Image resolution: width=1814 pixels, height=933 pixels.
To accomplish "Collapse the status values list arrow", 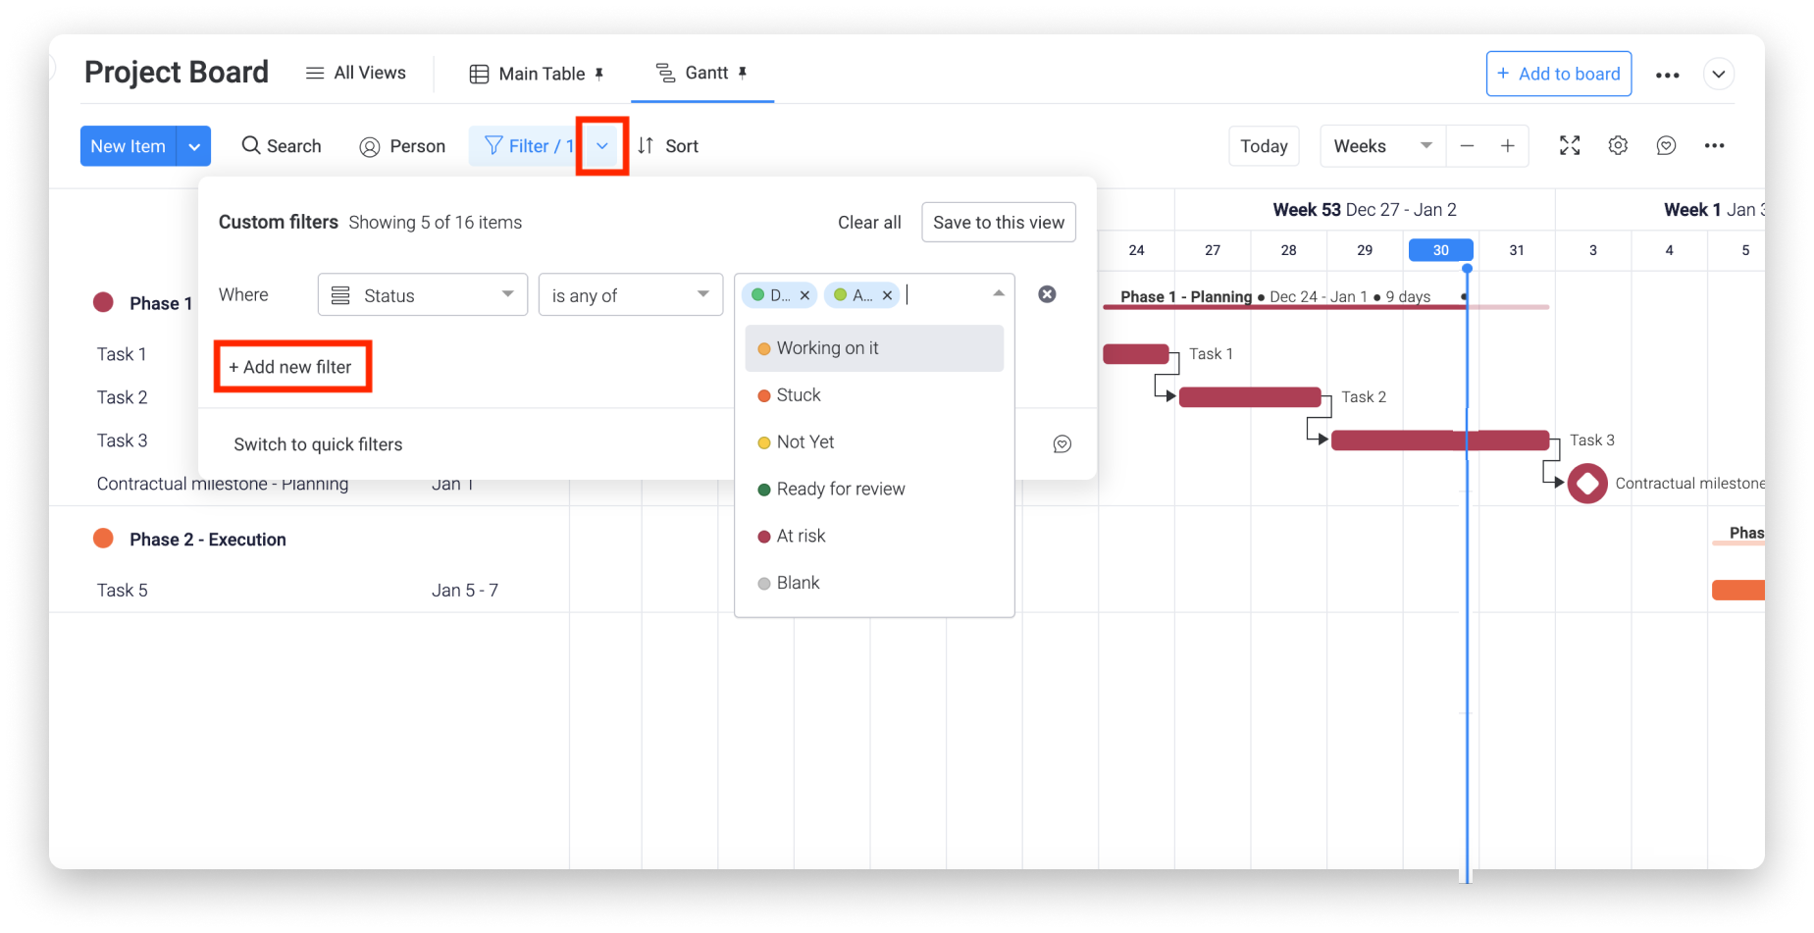I will [998, 294].
